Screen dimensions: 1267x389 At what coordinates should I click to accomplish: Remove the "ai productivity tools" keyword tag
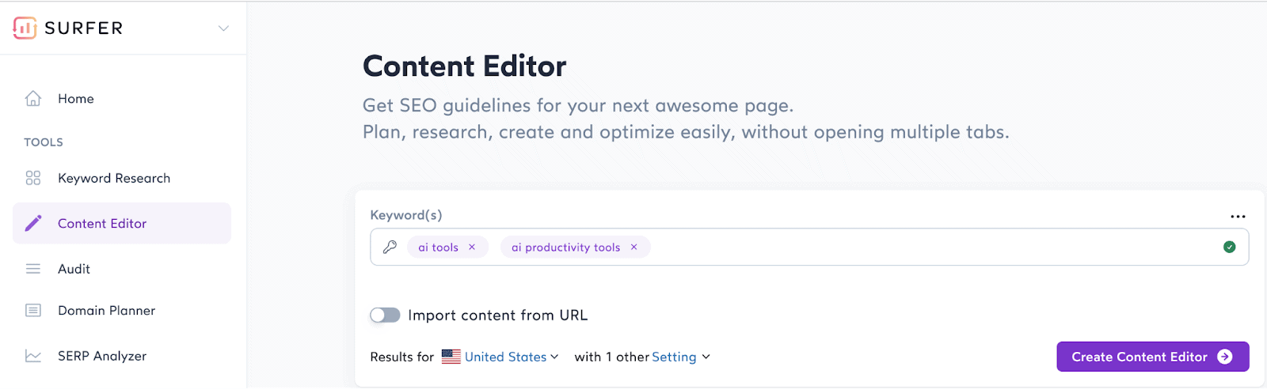tap(633, 247)
